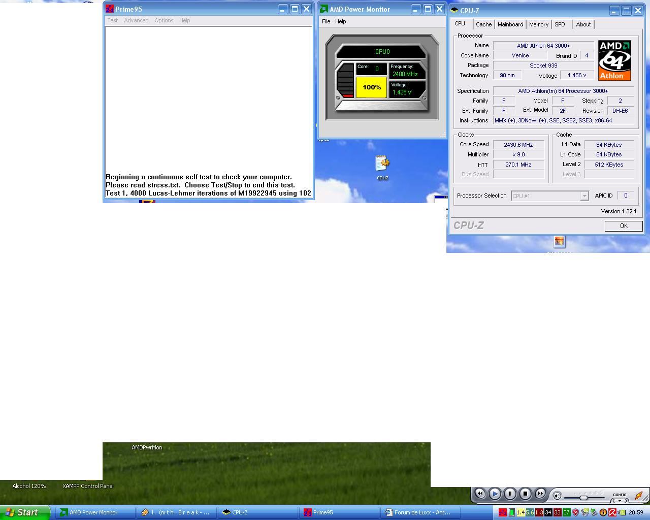Open the Prime95 Help menu
650x520 pixels.
(184, 20)
